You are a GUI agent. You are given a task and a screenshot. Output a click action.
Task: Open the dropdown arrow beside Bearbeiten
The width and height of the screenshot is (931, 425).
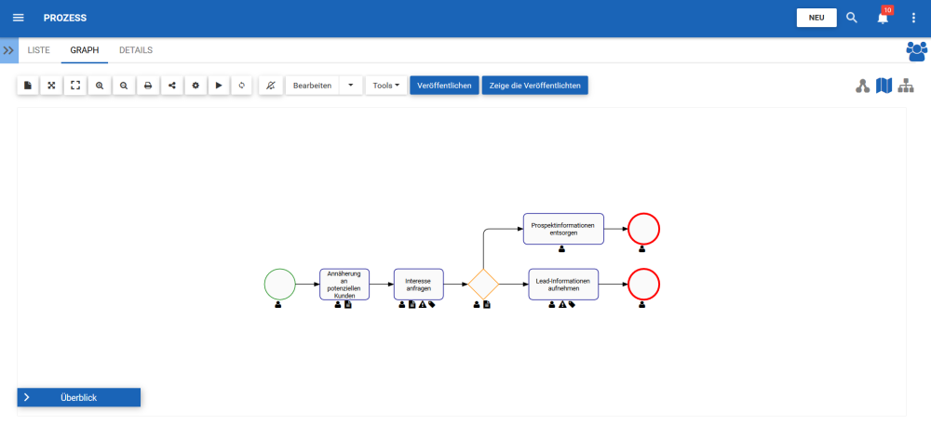[x=350, y=86]
